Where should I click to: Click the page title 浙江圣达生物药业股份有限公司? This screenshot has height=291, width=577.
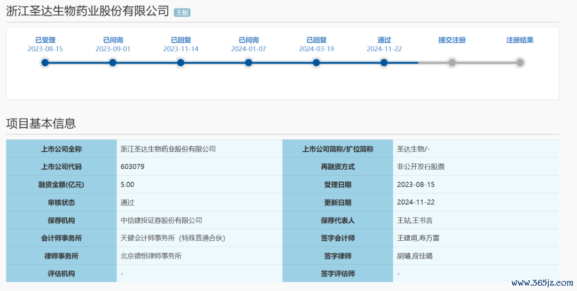coord(88,11)
